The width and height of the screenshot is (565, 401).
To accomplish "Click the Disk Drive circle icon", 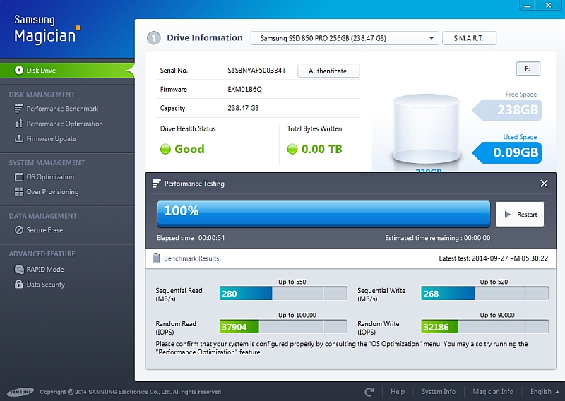I will [19, 71].
